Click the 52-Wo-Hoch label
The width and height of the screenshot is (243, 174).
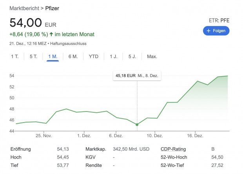(x=174, y=157)
